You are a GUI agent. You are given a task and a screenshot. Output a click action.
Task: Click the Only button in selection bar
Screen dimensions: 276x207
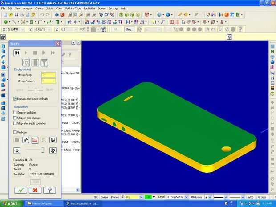coord(130,29)
